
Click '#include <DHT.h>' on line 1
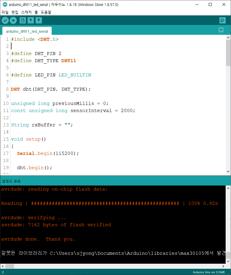(35, 39)
